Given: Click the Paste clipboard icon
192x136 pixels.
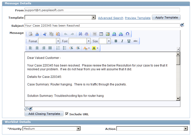Looking at the screenshot, I should point(58,34).
